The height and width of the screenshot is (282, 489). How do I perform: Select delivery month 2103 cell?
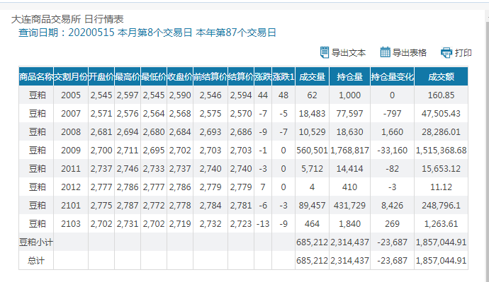click(x=71, y=223)
